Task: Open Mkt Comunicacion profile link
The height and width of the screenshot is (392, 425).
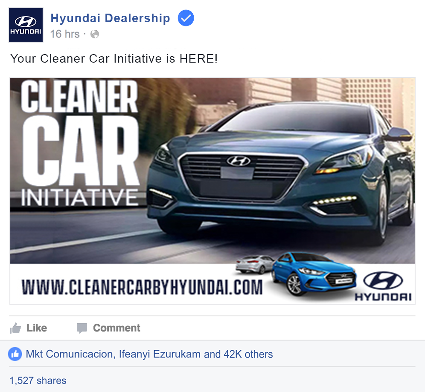Action: [x=70, y=354]
